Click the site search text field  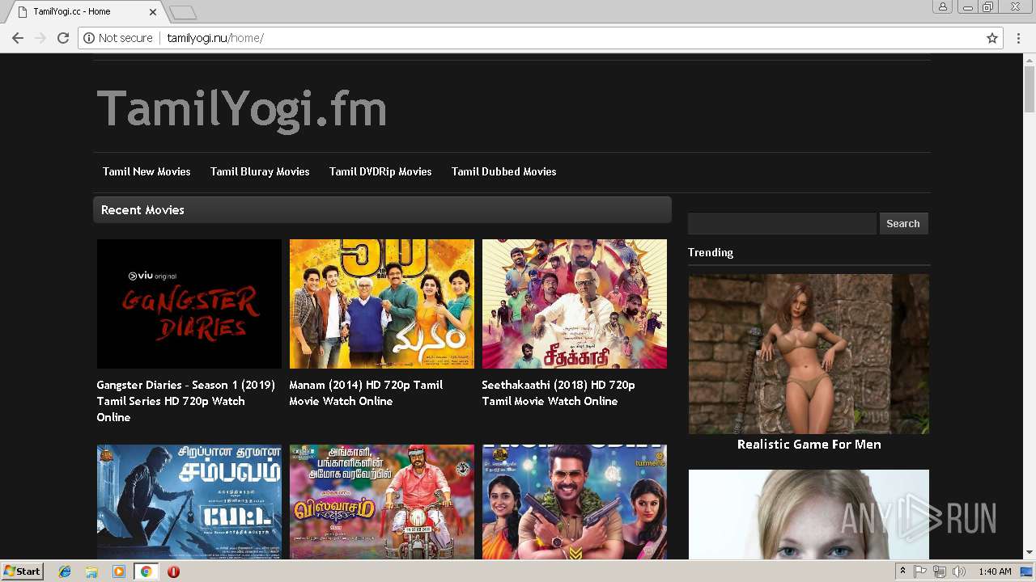pyautogui.click(x=782, y=224)
